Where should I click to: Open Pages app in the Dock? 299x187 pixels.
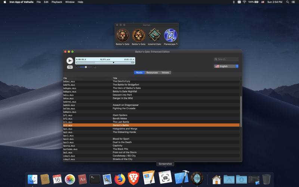tap(149, 177)
